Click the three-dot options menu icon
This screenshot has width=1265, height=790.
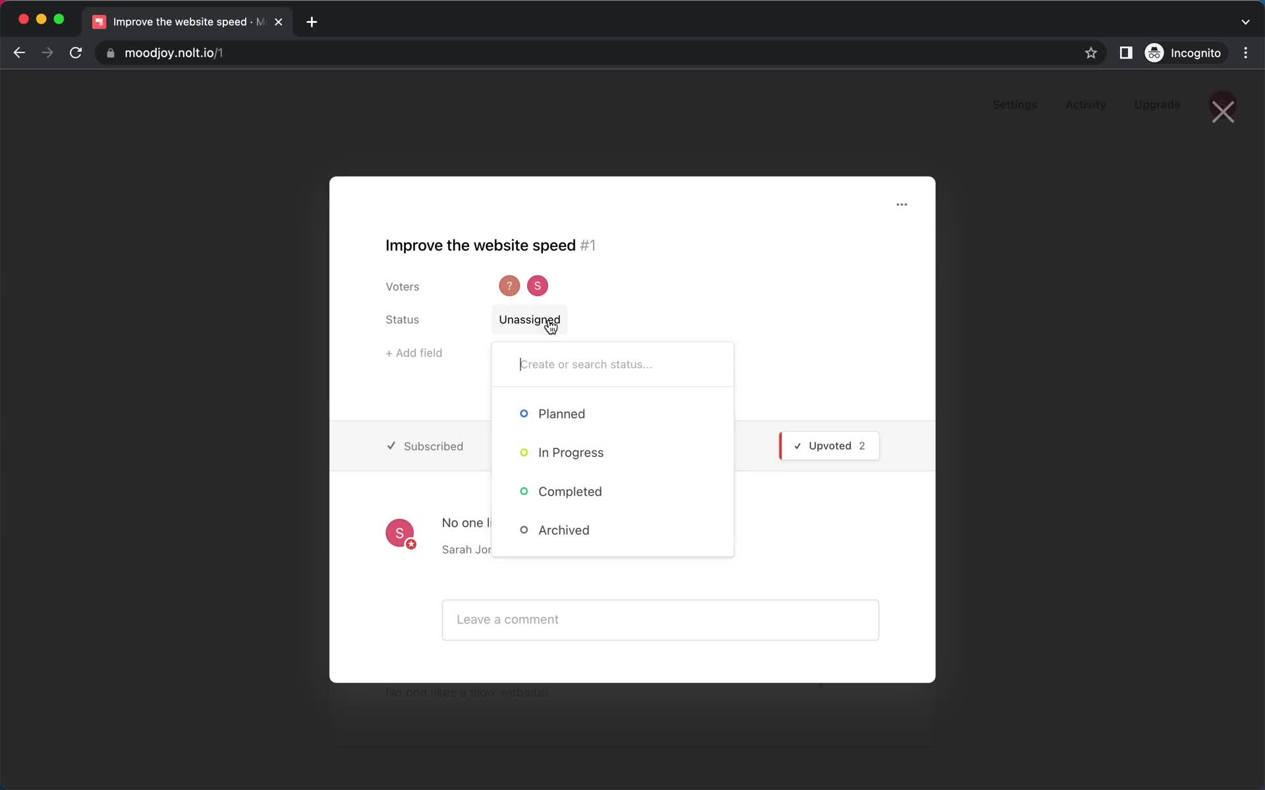(901, 204)
